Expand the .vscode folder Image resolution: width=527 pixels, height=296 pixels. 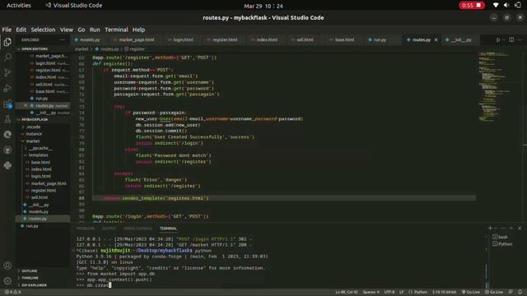33,127
